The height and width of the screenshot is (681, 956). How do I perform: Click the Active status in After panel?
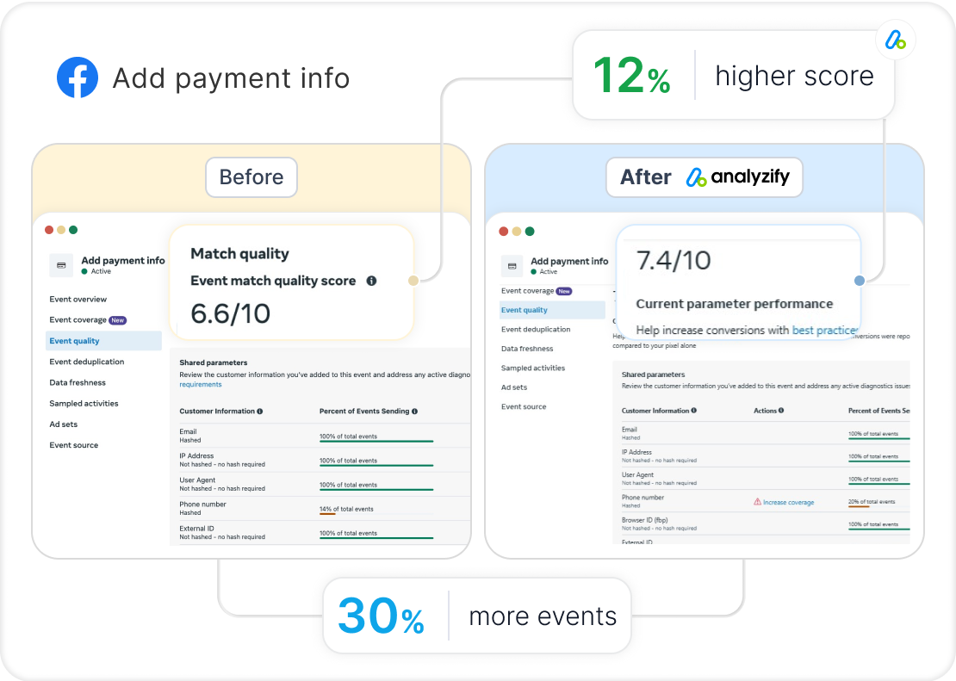click(x=544, y=272)
